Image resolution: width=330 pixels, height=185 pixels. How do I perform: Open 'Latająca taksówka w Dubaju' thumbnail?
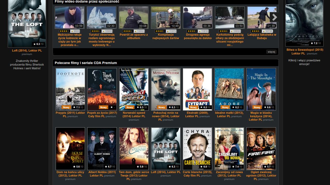(262, 18)
